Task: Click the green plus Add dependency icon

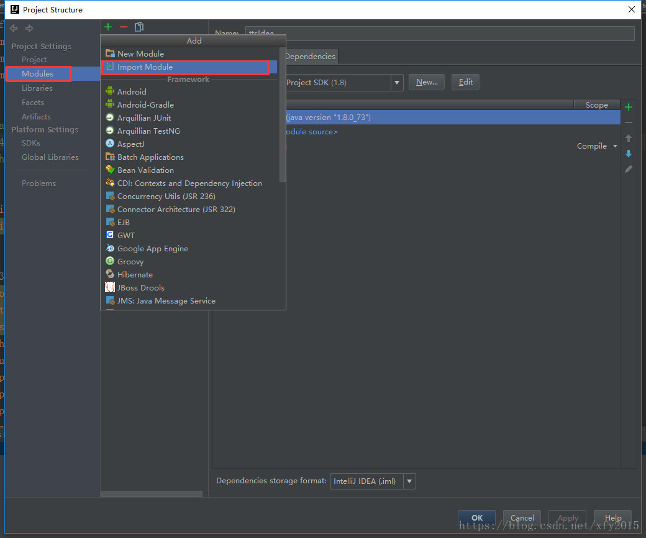Action: pos(628,107)
